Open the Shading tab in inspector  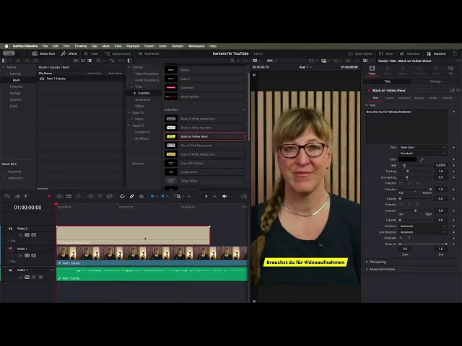click(419, 98)
